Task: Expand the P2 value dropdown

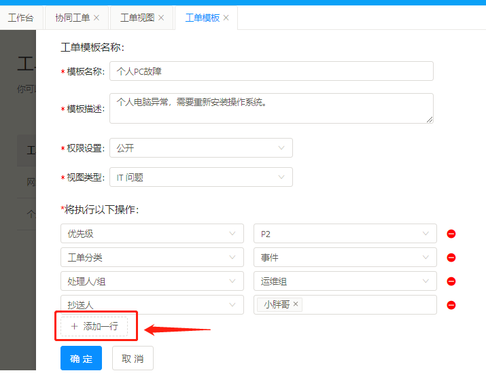Action: (x=345, y=234)
